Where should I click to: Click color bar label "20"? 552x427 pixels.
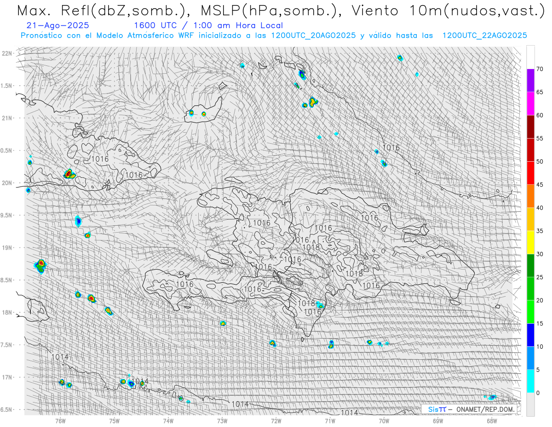(540, 300)
